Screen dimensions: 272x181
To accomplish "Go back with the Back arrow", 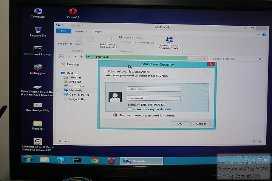I will point(61,56).
